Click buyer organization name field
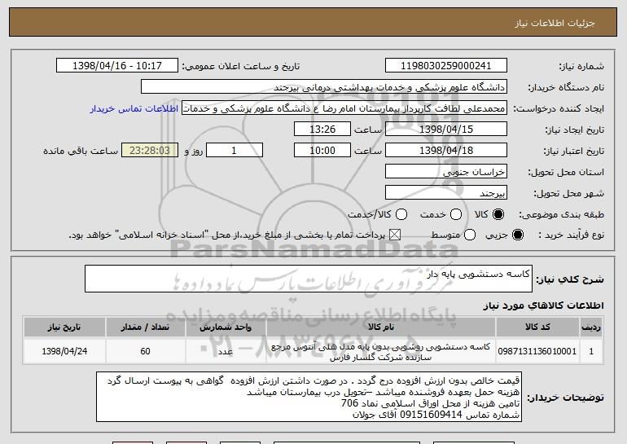 point(324,87)
